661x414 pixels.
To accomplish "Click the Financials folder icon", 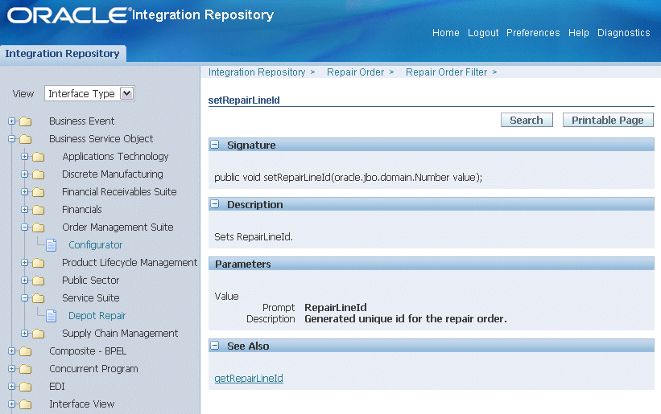I will (39, 210).
